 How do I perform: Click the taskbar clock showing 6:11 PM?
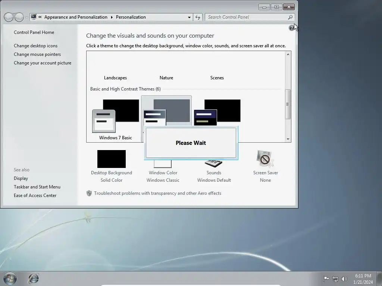(x=363, y=279)
